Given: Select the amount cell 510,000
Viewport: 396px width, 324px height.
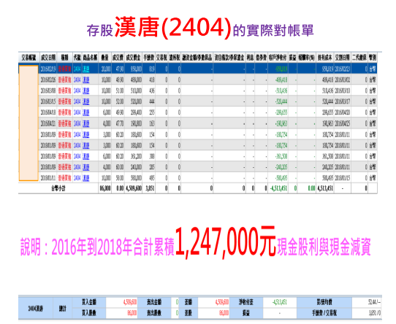Looking at the screenshot, I should pos(136,90).
